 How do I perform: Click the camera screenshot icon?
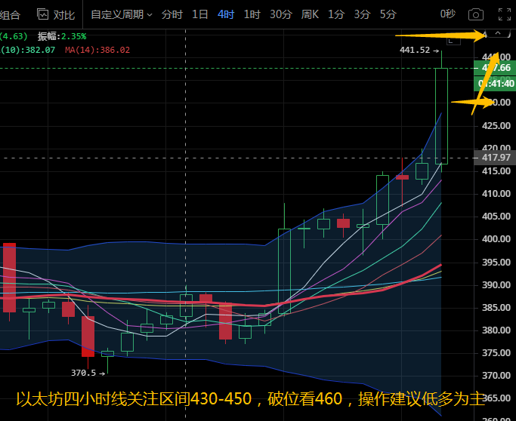(x=475, y=14)
